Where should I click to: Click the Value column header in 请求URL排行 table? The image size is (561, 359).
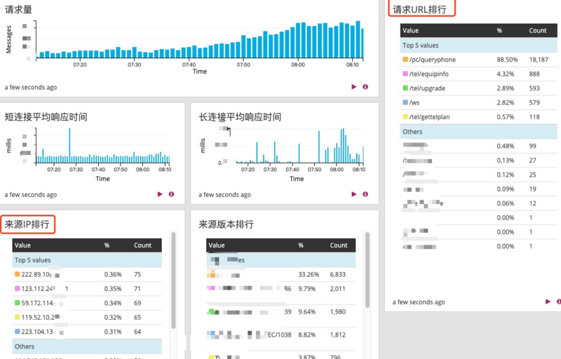(x=410, y=31)
